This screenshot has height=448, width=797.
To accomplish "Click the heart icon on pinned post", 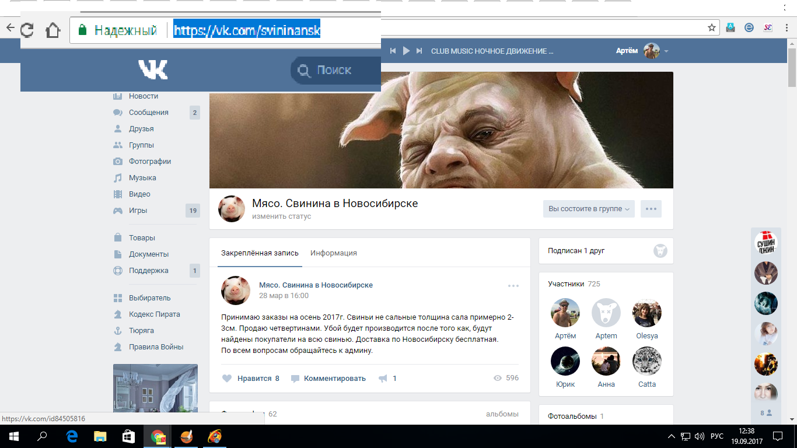I will point(228,379).
